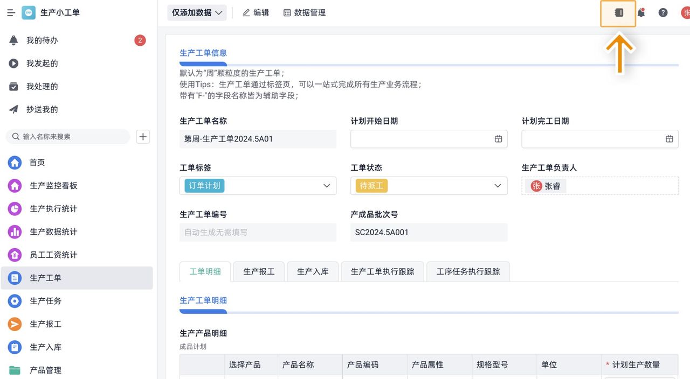Expand the 仅添加数据 dropdown
The image size is (690, 379).
pos(197,12)
